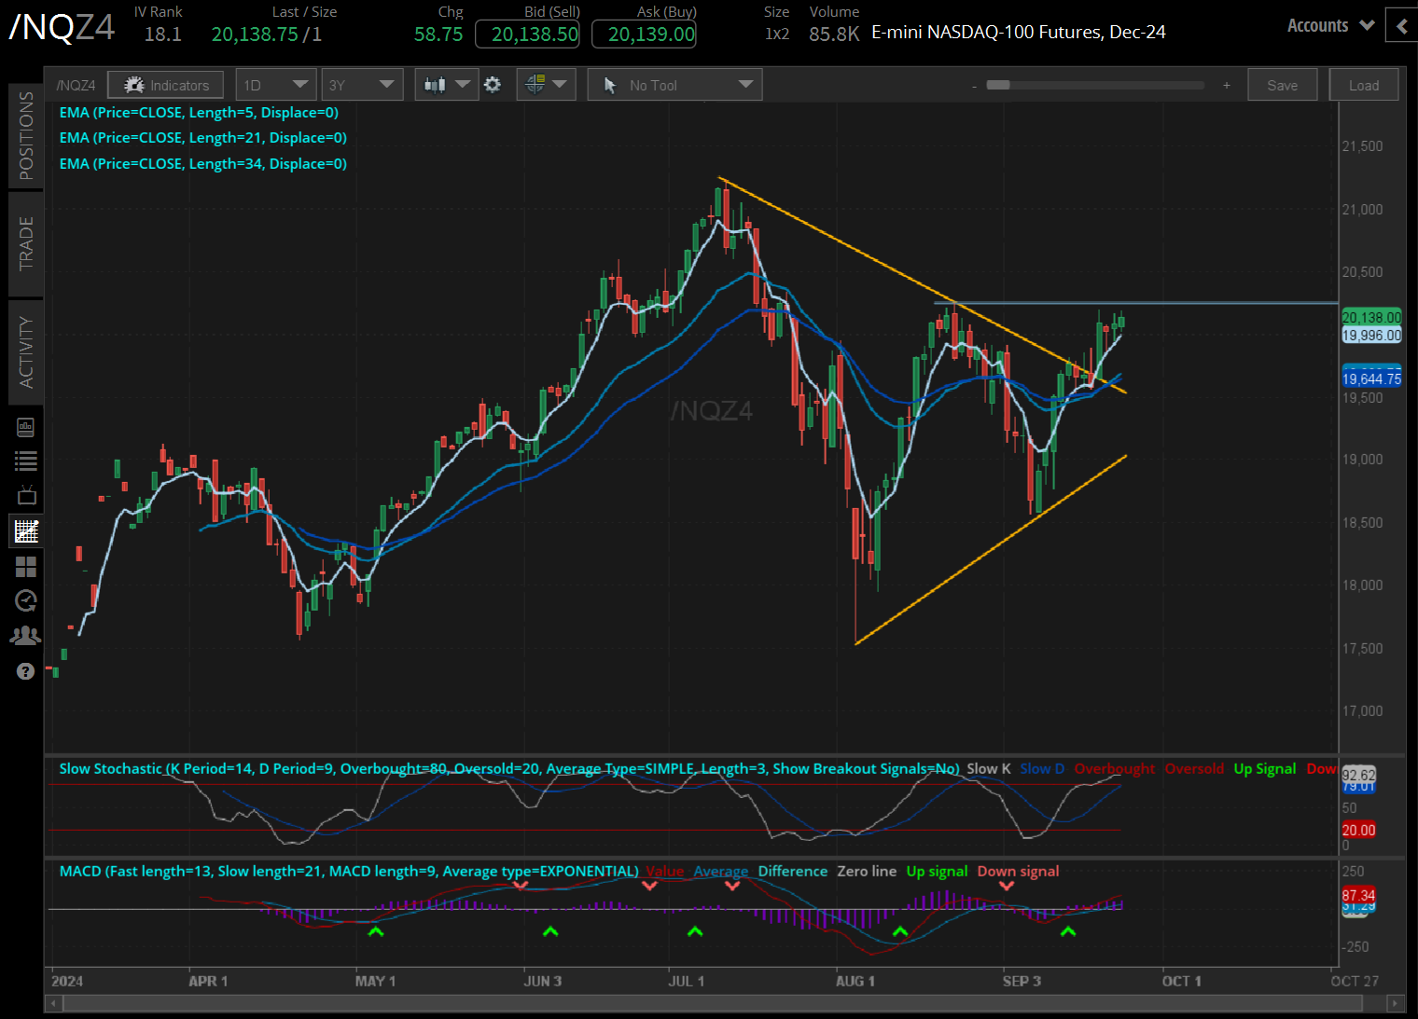Select the candlestick chart type icon
This screenshot has width=1418, height=1019.
pyautogui.click(x=434, y=84)
